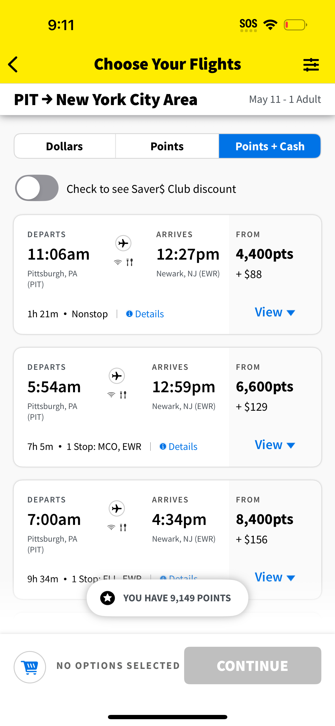Viewport: 335px width, 726px height.
Task: Tap the 9,149 points balance pill
Action: pos(177,598)
